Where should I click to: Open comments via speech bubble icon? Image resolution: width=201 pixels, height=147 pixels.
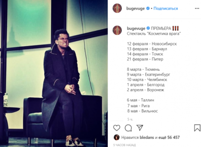click(128, 128)
